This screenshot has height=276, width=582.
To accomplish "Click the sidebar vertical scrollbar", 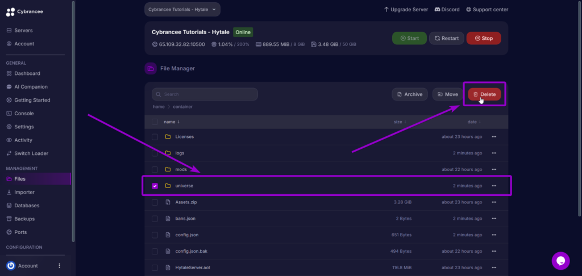I will point(73,114).
